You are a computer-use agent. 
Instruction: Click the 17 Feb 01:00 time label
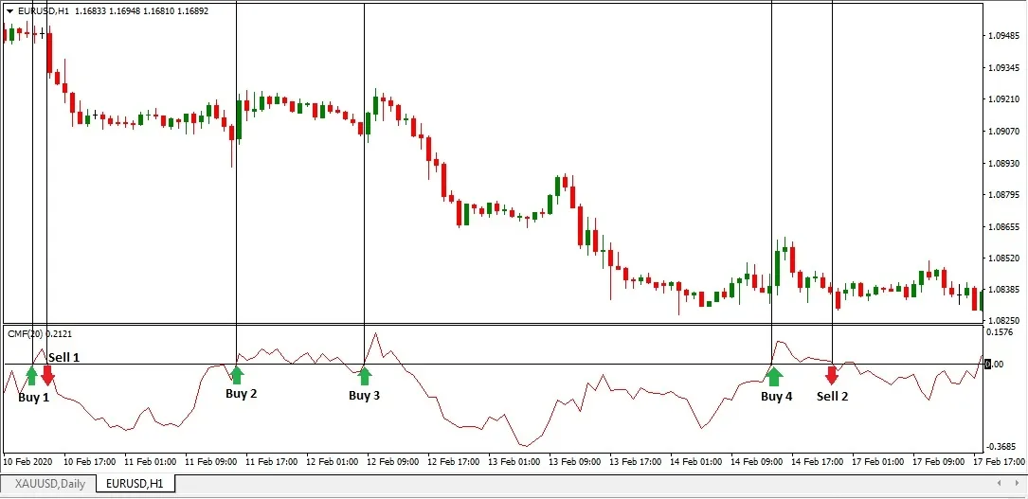880,462
